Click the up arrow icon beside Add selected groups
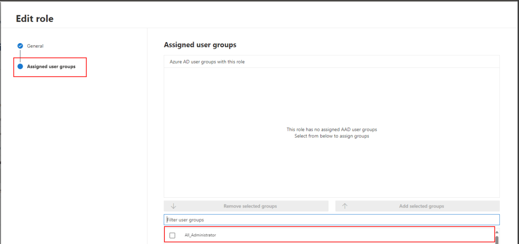This screenshot has height=244, width=519. (345, 206)
